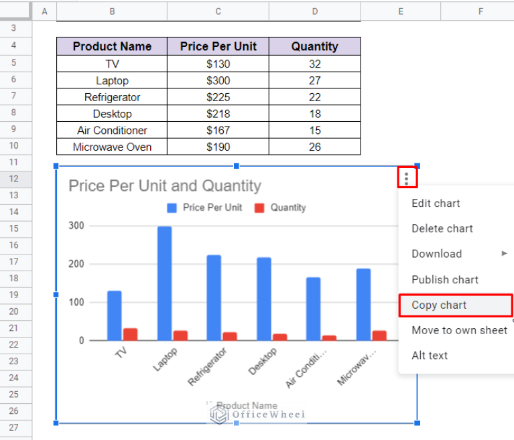This screenshot has height=440, width=514.
Task: Select column B header
Action: [112, 11]
